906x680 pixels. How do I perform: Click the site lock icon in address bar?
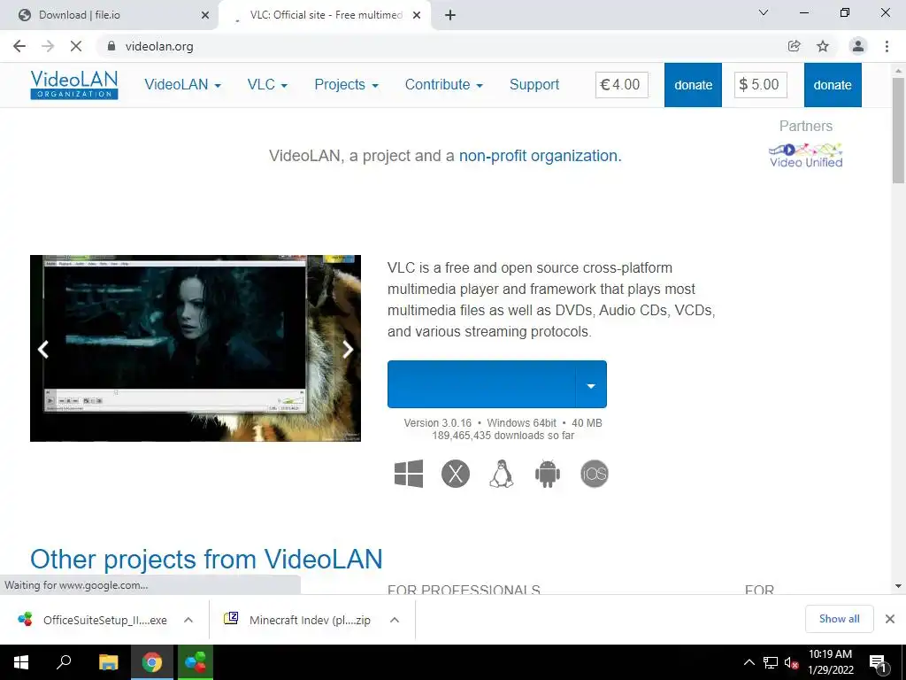[x=111, y=46]
